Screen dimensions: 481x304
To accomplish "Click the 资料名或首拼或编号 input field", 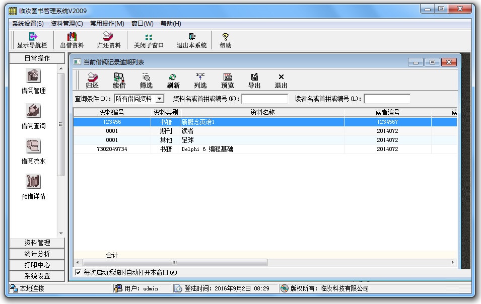I will 265,99.
